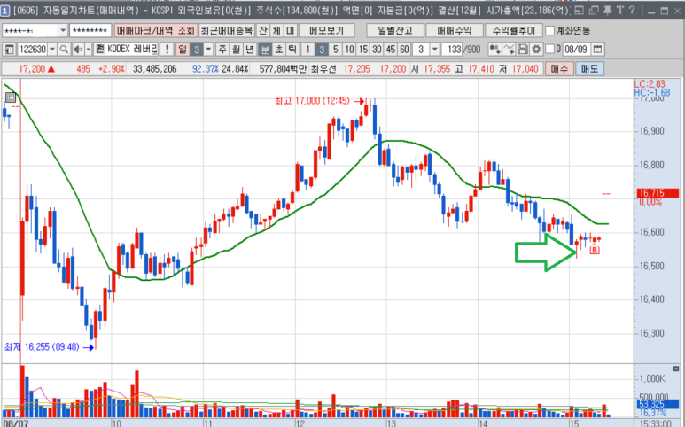This screenshot has height=427, width=685.
Task: Click the pin window icon in title bar
Action: 607,10
